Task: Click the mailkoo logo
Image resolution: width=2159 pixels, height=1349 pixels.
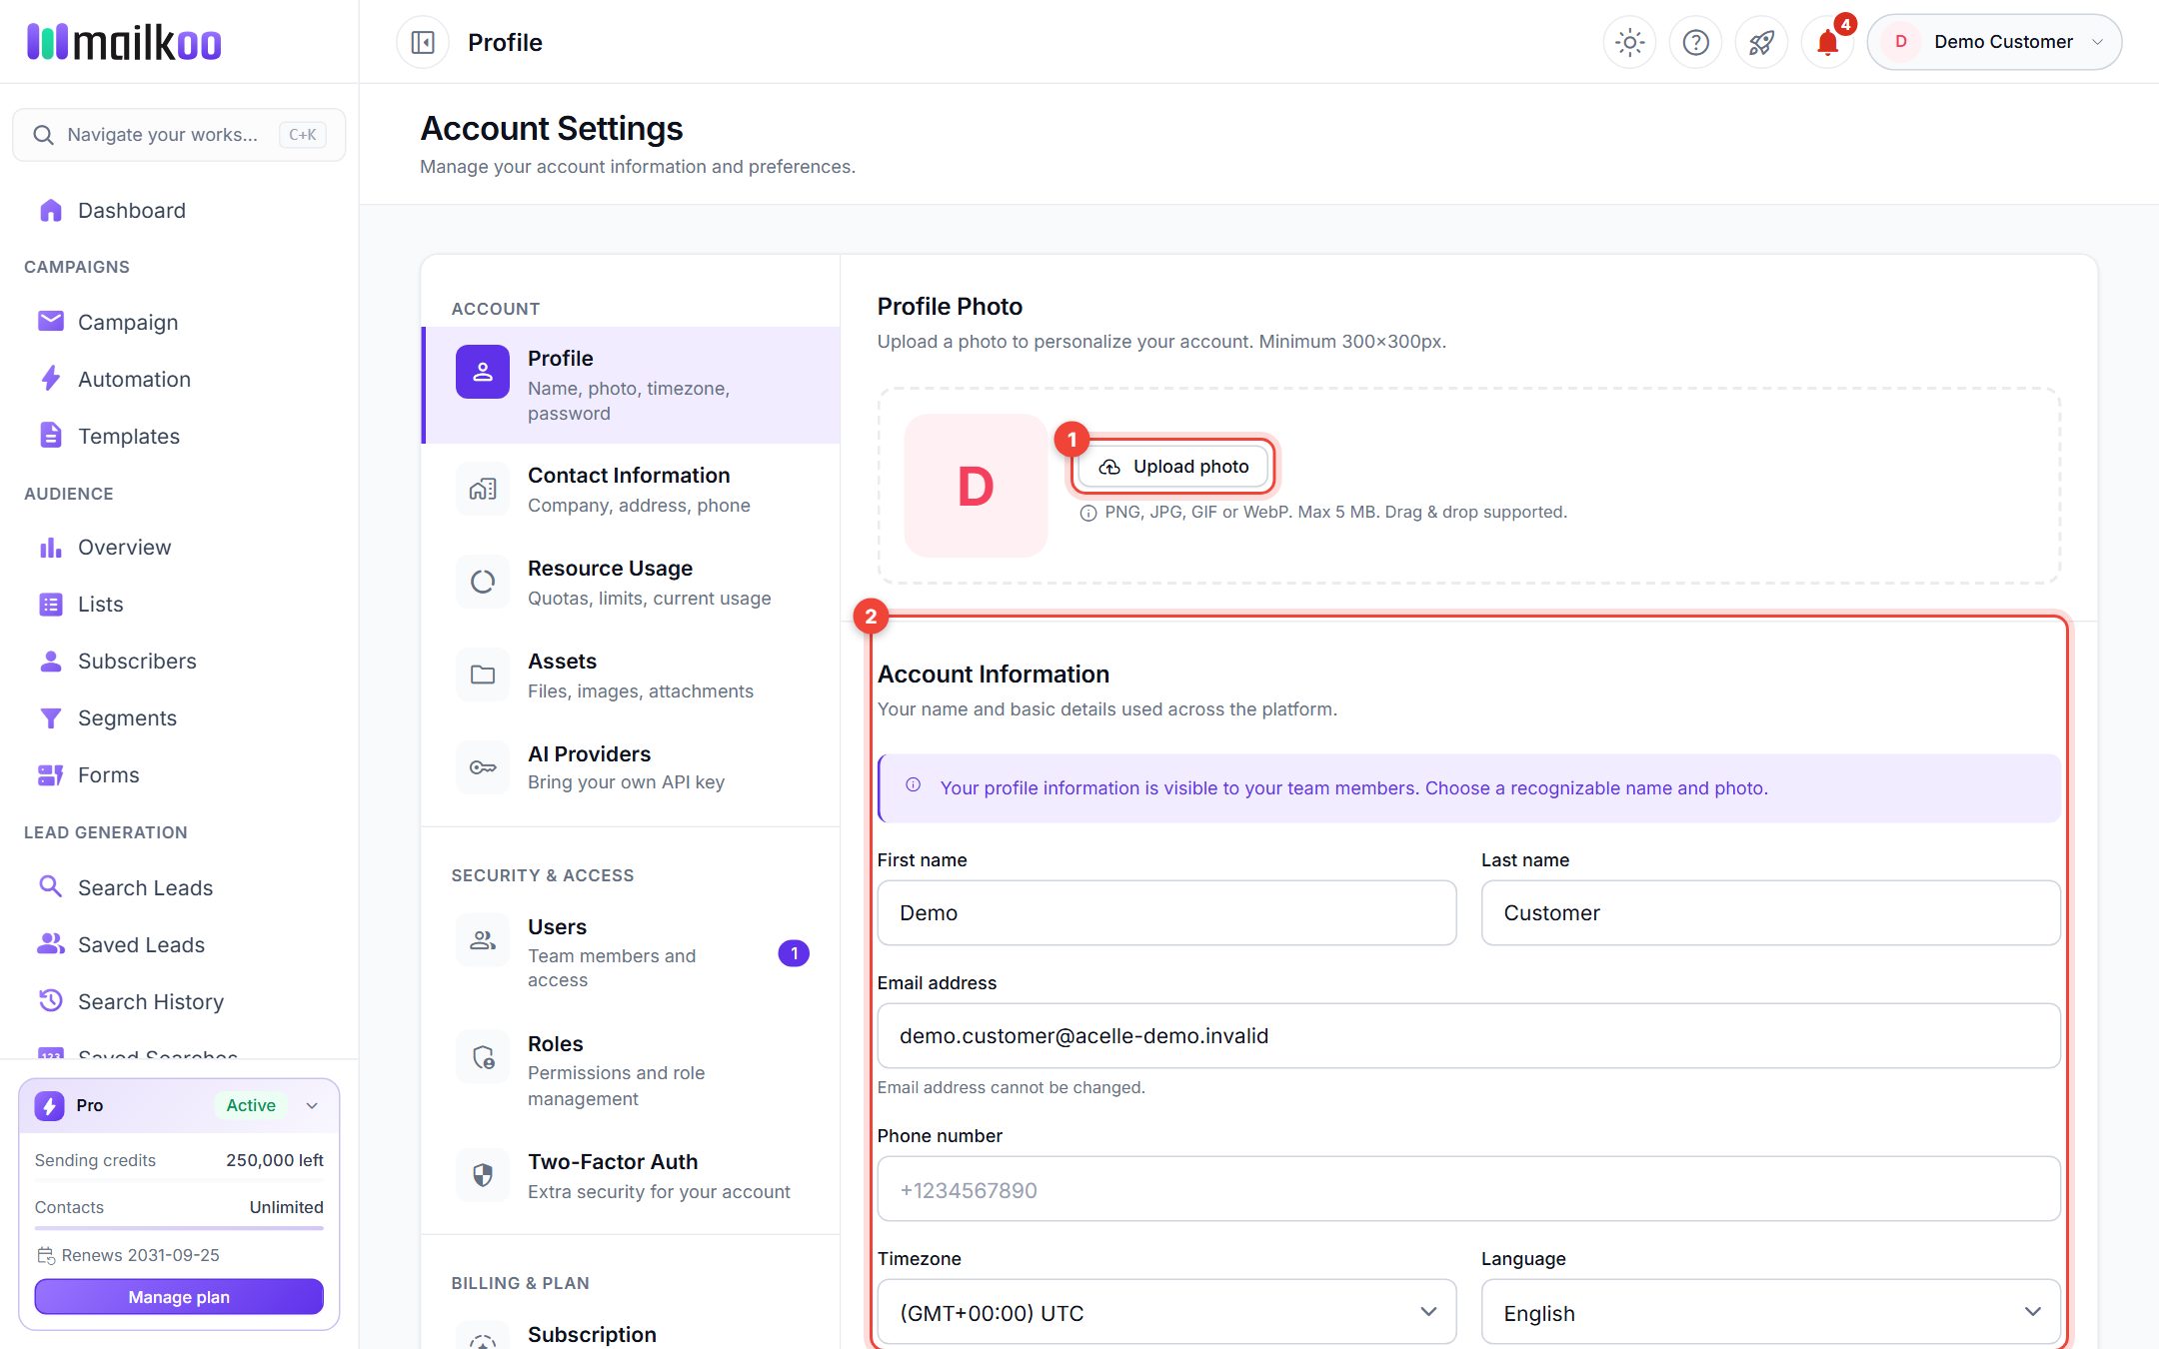Action: tap(124, 42)
